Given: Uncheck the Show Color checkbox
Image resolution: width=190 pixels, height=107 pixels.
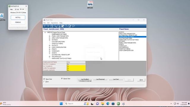Looking at the screenshot, I should [x=44, y=79].
